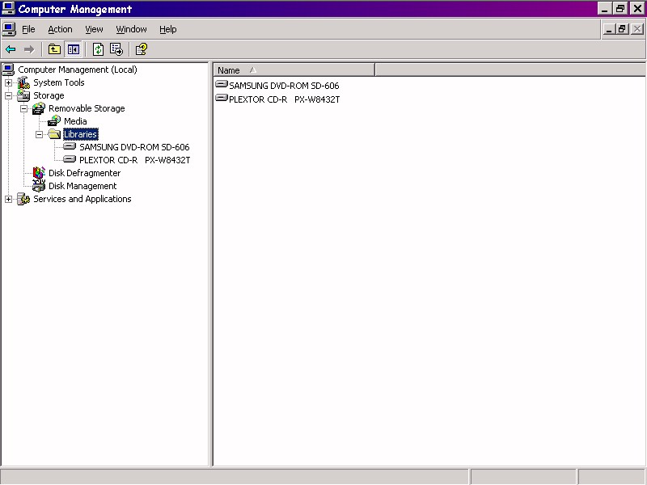The image size is (647, 485).
Task: Select Computer Management (Local) tree label
Action: coord(78,70)
